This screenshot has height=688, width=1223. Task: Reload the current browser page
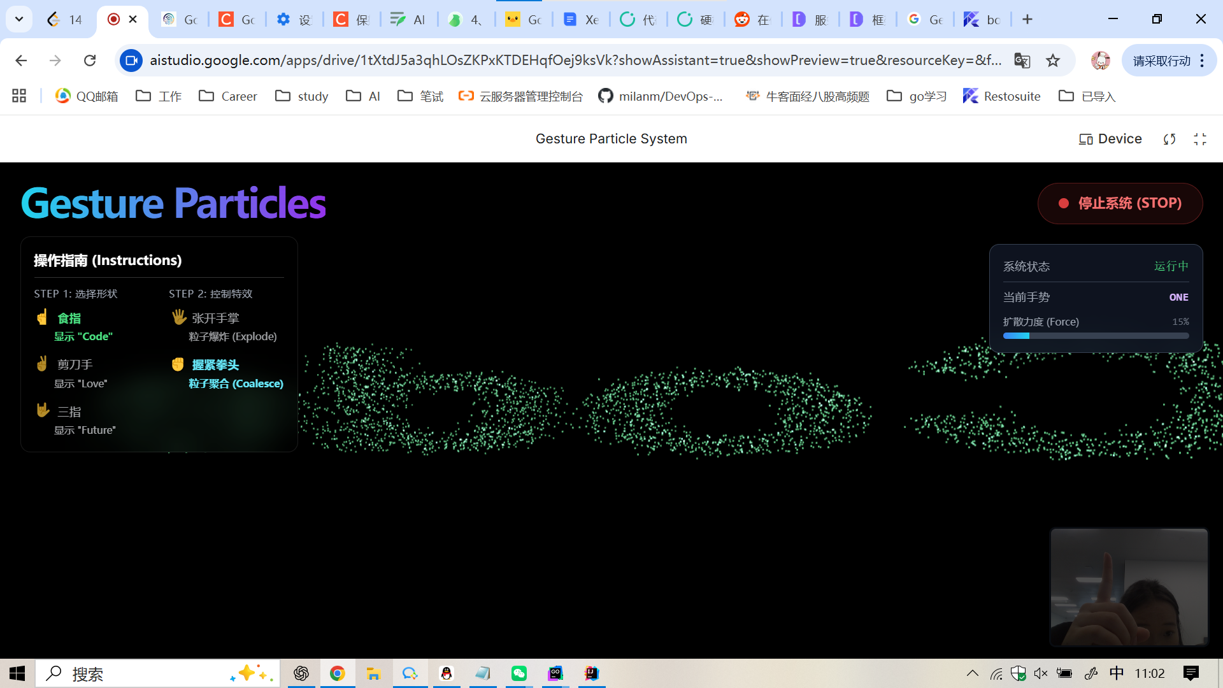point(90,61)
